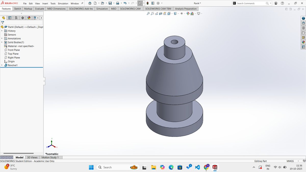Open Appearances color ball in task pane
Screen dimensions: 306x172
click(x=303, y=42)
